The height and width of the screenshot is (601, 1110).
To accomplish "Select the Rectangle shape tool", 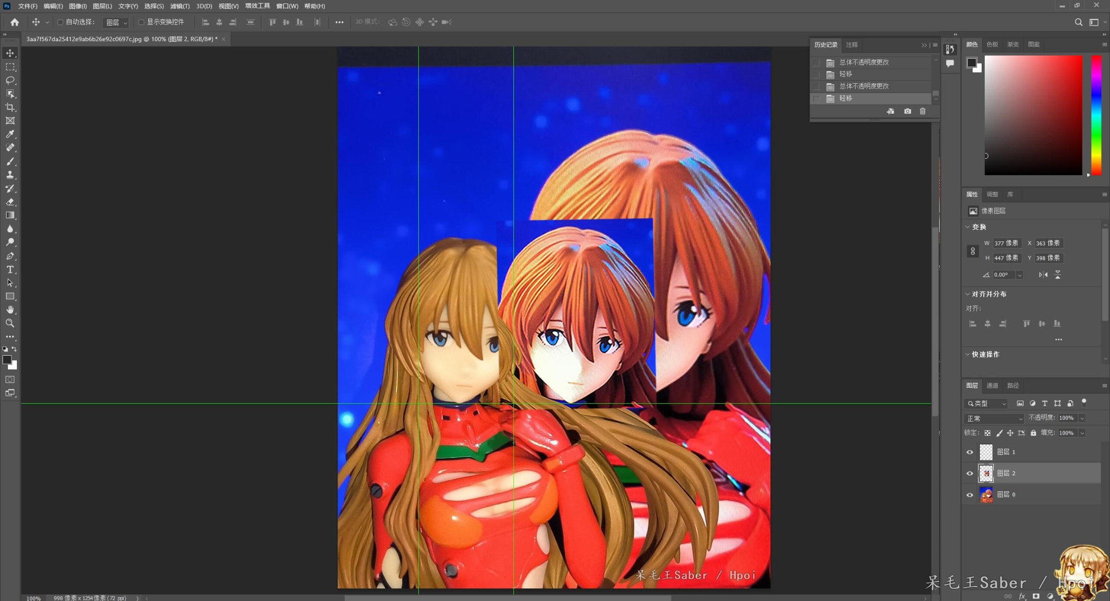I will pos(10,296).
